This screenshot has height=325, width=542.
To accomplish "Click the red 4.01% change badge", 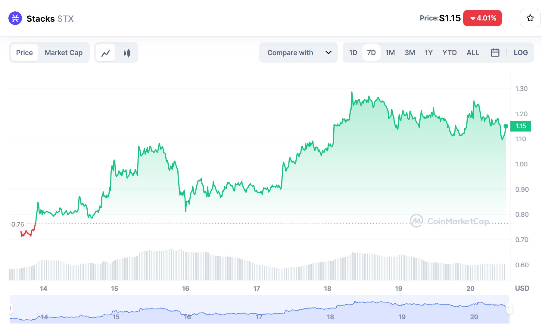I will point(482,18).
